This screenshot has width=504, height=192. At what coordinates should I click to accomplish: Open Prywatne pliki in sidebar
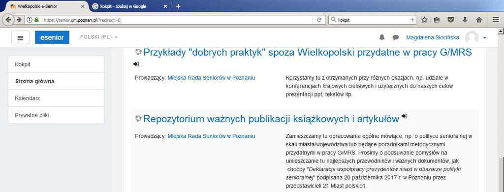pyautogui.click(x=56, y=115)
